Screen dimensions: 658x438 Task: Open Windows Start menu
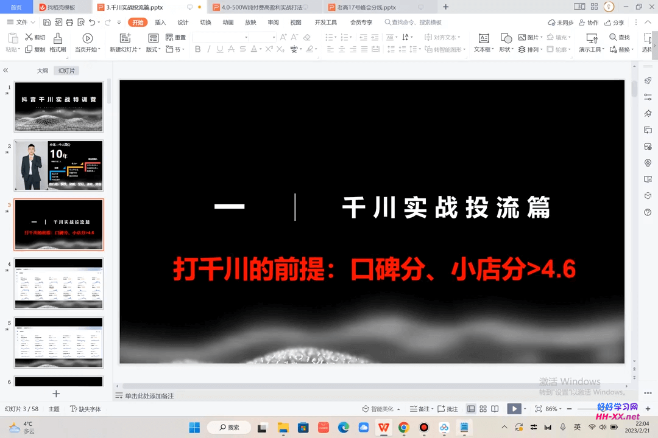click(195, 428)
